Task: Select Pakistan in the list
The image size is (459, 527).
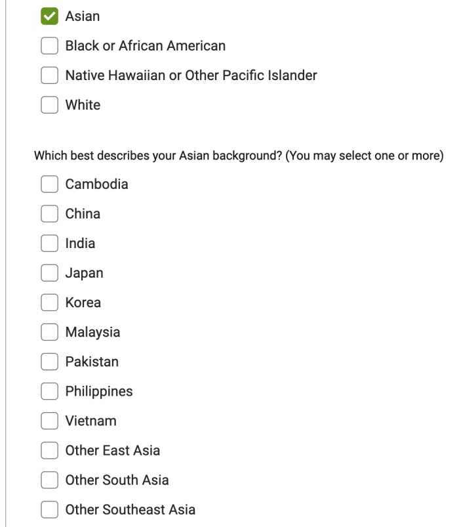Action: pyautogui.click(x=49, y=361)
